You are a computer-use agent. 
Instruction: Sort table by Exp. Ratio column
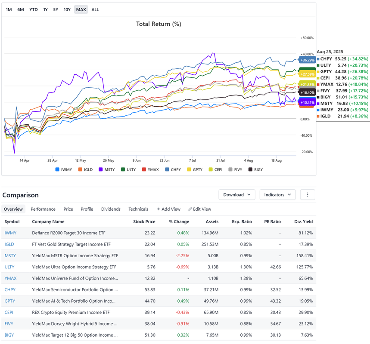pyautogui.click(x=242, y=221)
